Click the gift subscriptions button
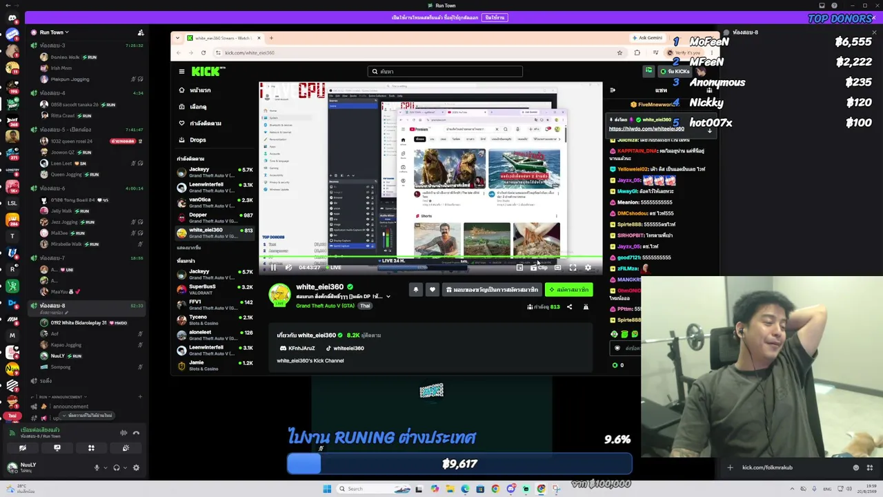 coord(492,290)
